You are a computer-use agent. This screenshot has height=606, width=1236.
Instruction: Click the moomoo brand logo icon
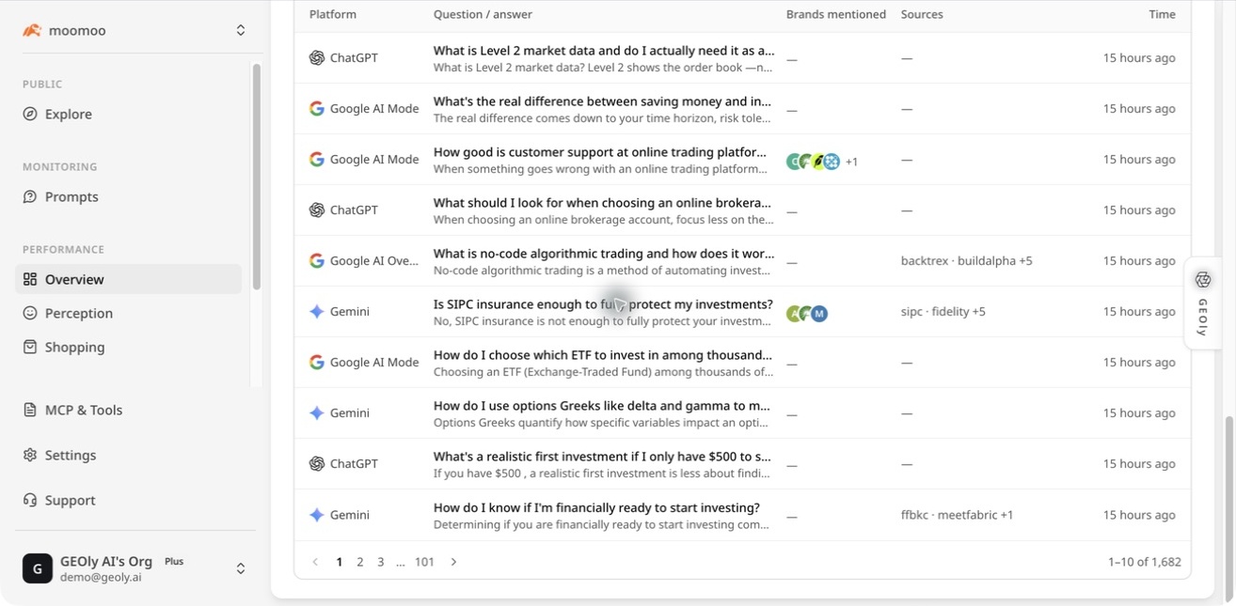point(32,30)
